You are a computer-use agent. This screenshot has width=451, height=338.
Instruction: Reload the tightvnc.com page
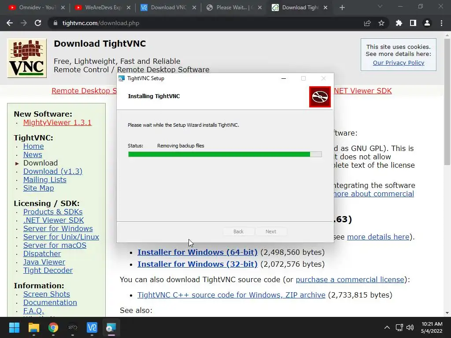(38, 23)
